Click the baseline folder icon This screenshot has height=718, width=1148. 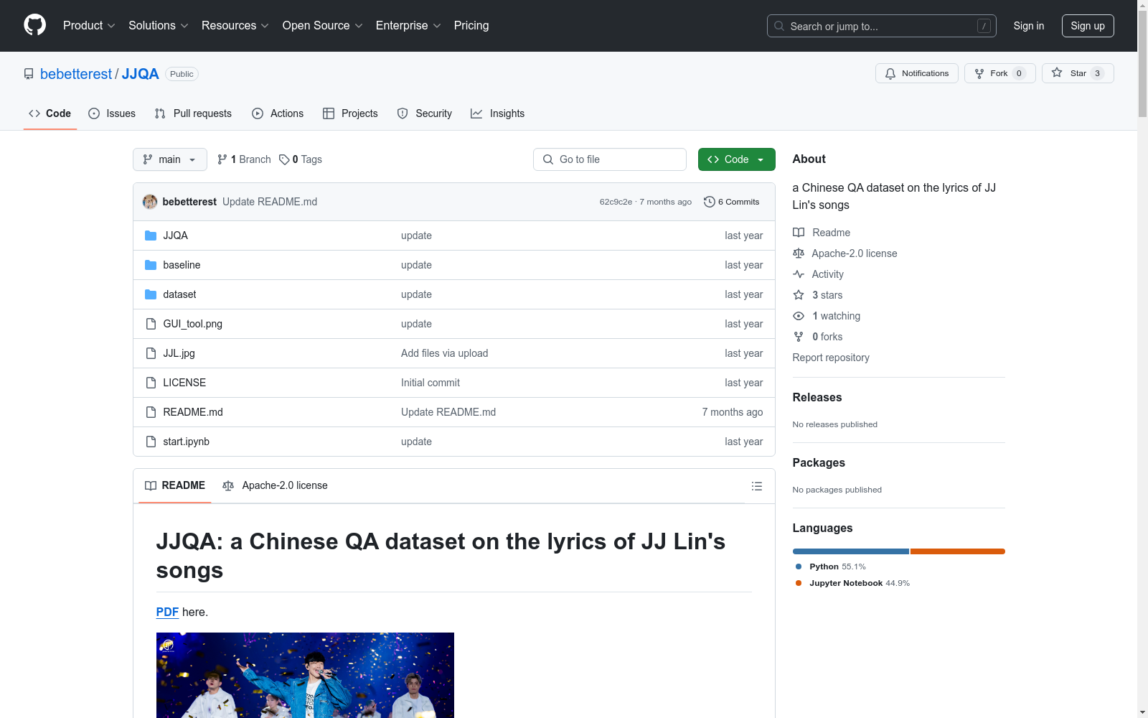tap(151, 265)
